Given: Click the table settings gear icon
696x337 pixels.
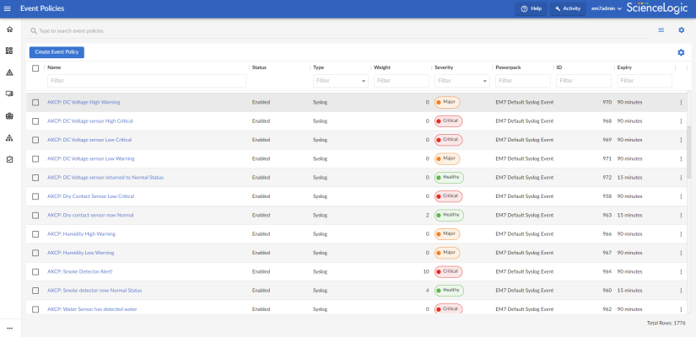Looking at the screenshot, I should (681, 52).
